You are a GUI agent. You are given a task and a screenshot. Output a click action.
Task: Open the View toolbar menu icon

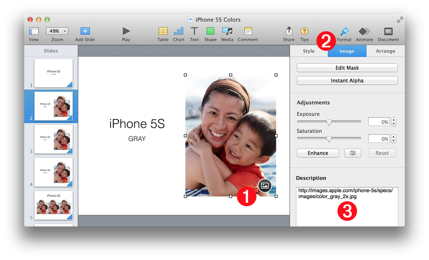[x=34, y=31]
